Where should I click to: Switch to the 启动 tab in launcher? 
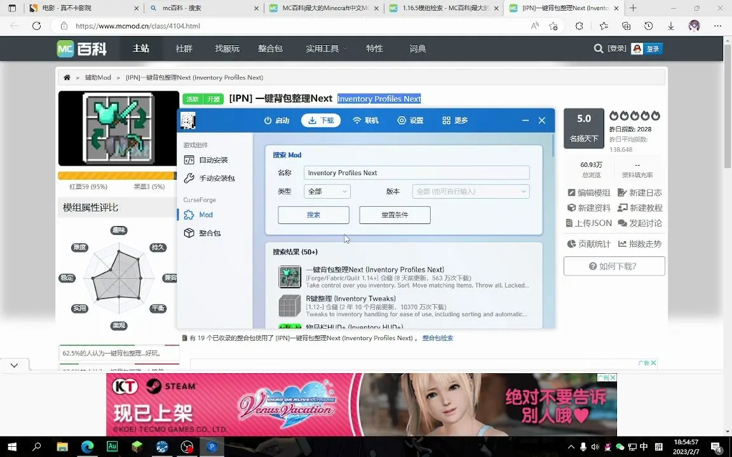[277, 121]
